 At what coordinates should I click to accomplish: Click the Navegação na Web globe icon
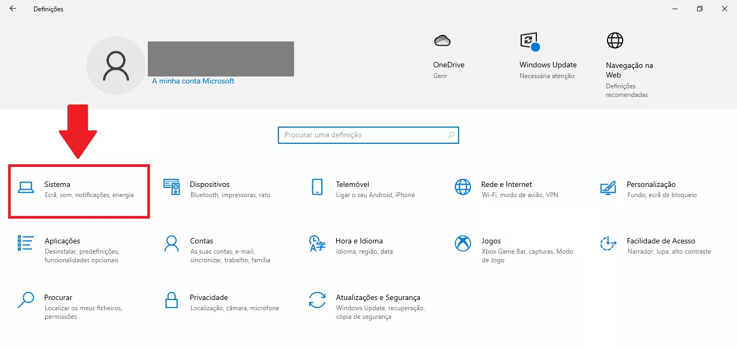coord(615,40)
